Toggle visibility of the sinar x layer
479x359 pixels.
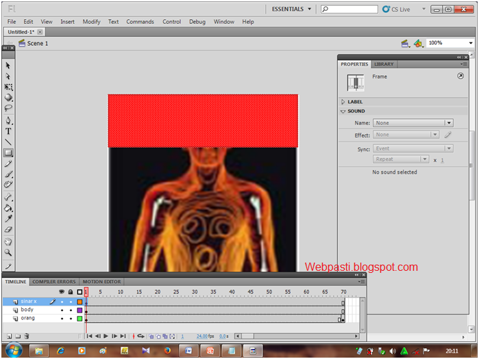(x=62, y=302)
